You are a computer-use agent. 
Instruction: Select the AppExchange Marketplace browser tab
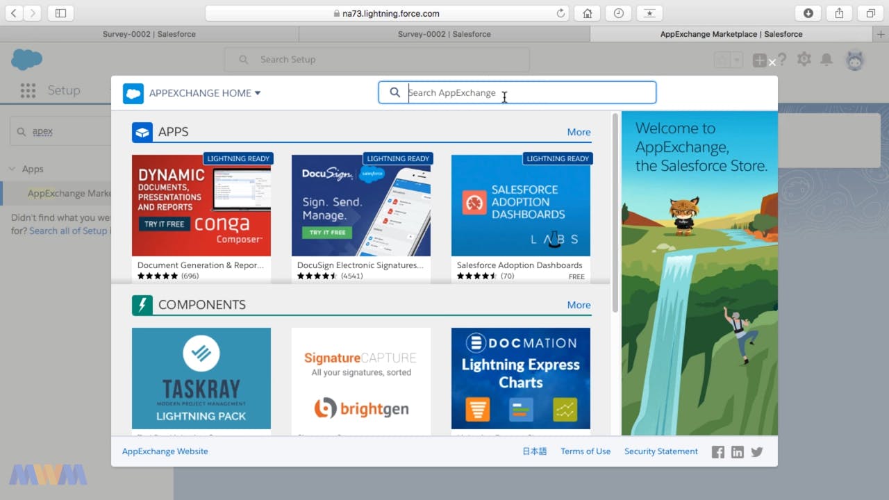point(731,34)
